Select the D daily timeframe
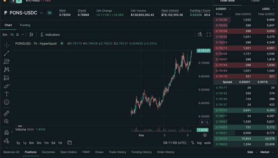This screenshot has width=278, height=158. [17, 35]
